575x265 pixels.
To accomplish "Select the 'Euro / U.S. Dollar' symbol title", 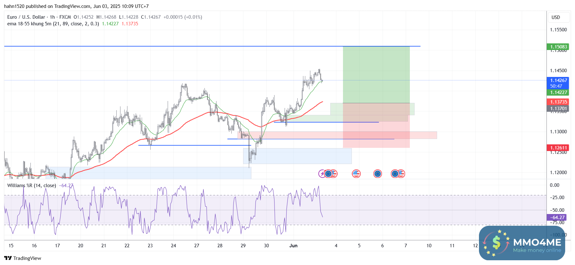I will click(x=26, y=17).
